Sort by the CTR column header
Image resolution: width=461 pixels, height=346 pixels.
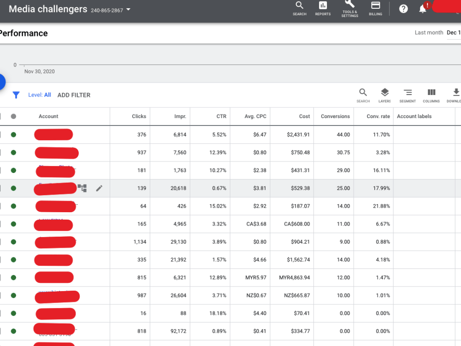click(221, 116)
